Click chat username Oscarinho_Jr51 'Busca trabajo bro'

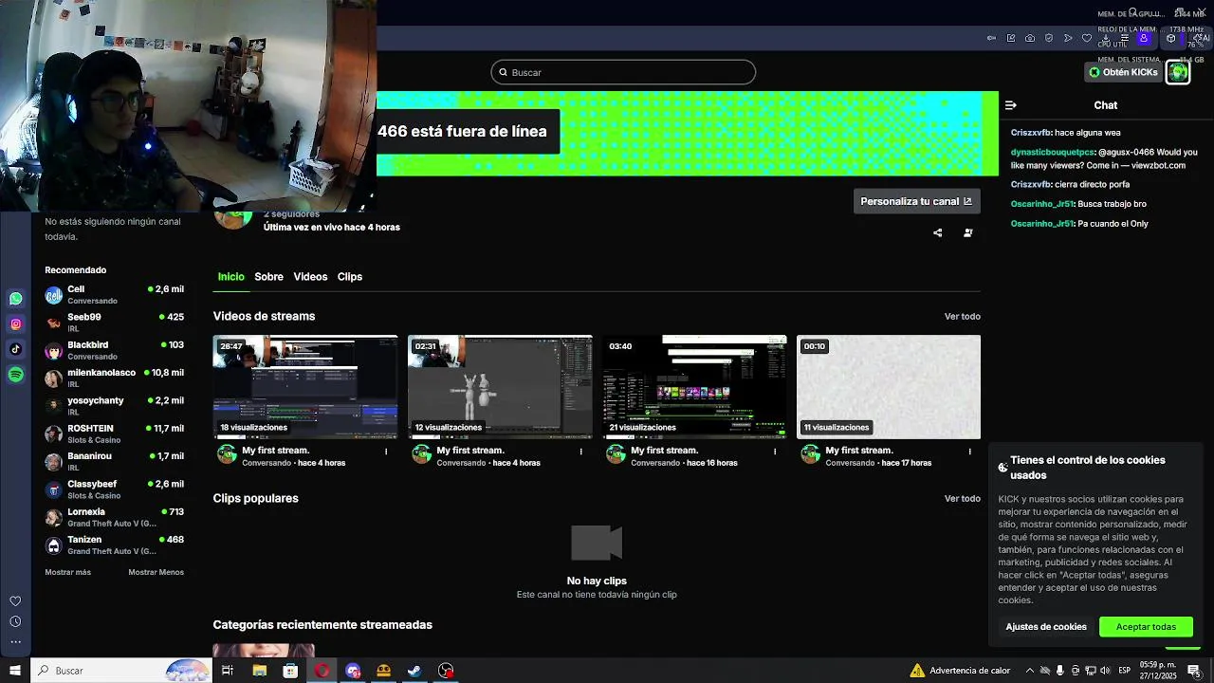coord(1041,204)
